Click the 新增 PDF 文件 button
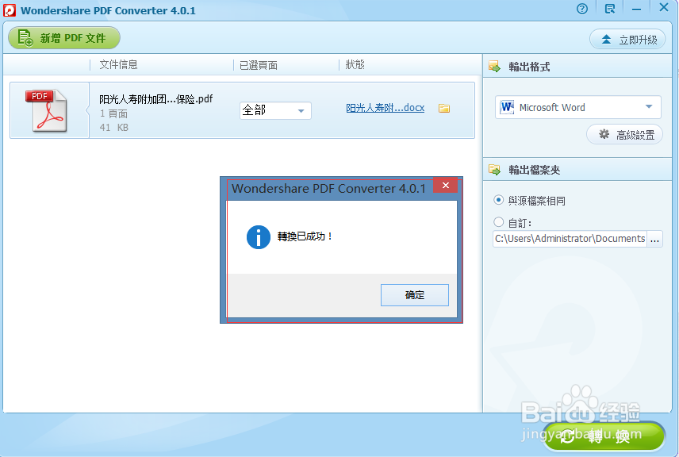The height and width of the screenshot is (457, 679). pos(63,37)
